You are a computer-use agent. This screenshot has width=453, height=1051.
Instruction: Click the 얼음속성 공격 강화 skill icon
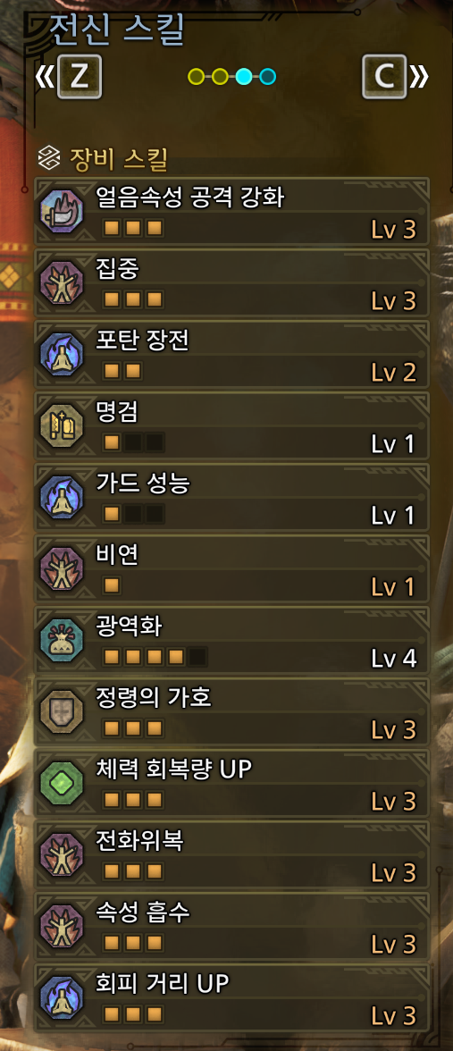63,211
